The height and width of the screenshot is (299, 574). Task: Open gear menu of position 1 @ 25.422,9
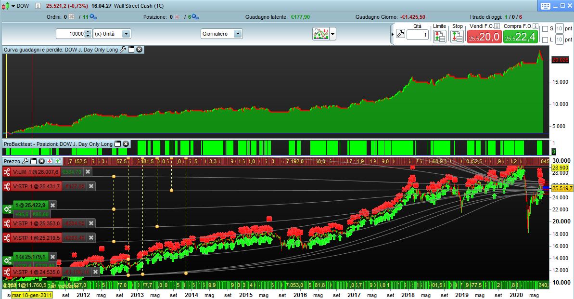click(7, 209)
